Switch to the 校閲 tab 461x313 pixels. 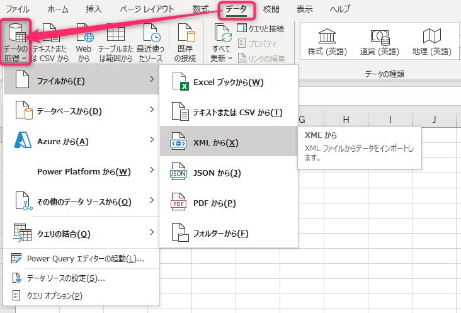click(x=271, y=9)
